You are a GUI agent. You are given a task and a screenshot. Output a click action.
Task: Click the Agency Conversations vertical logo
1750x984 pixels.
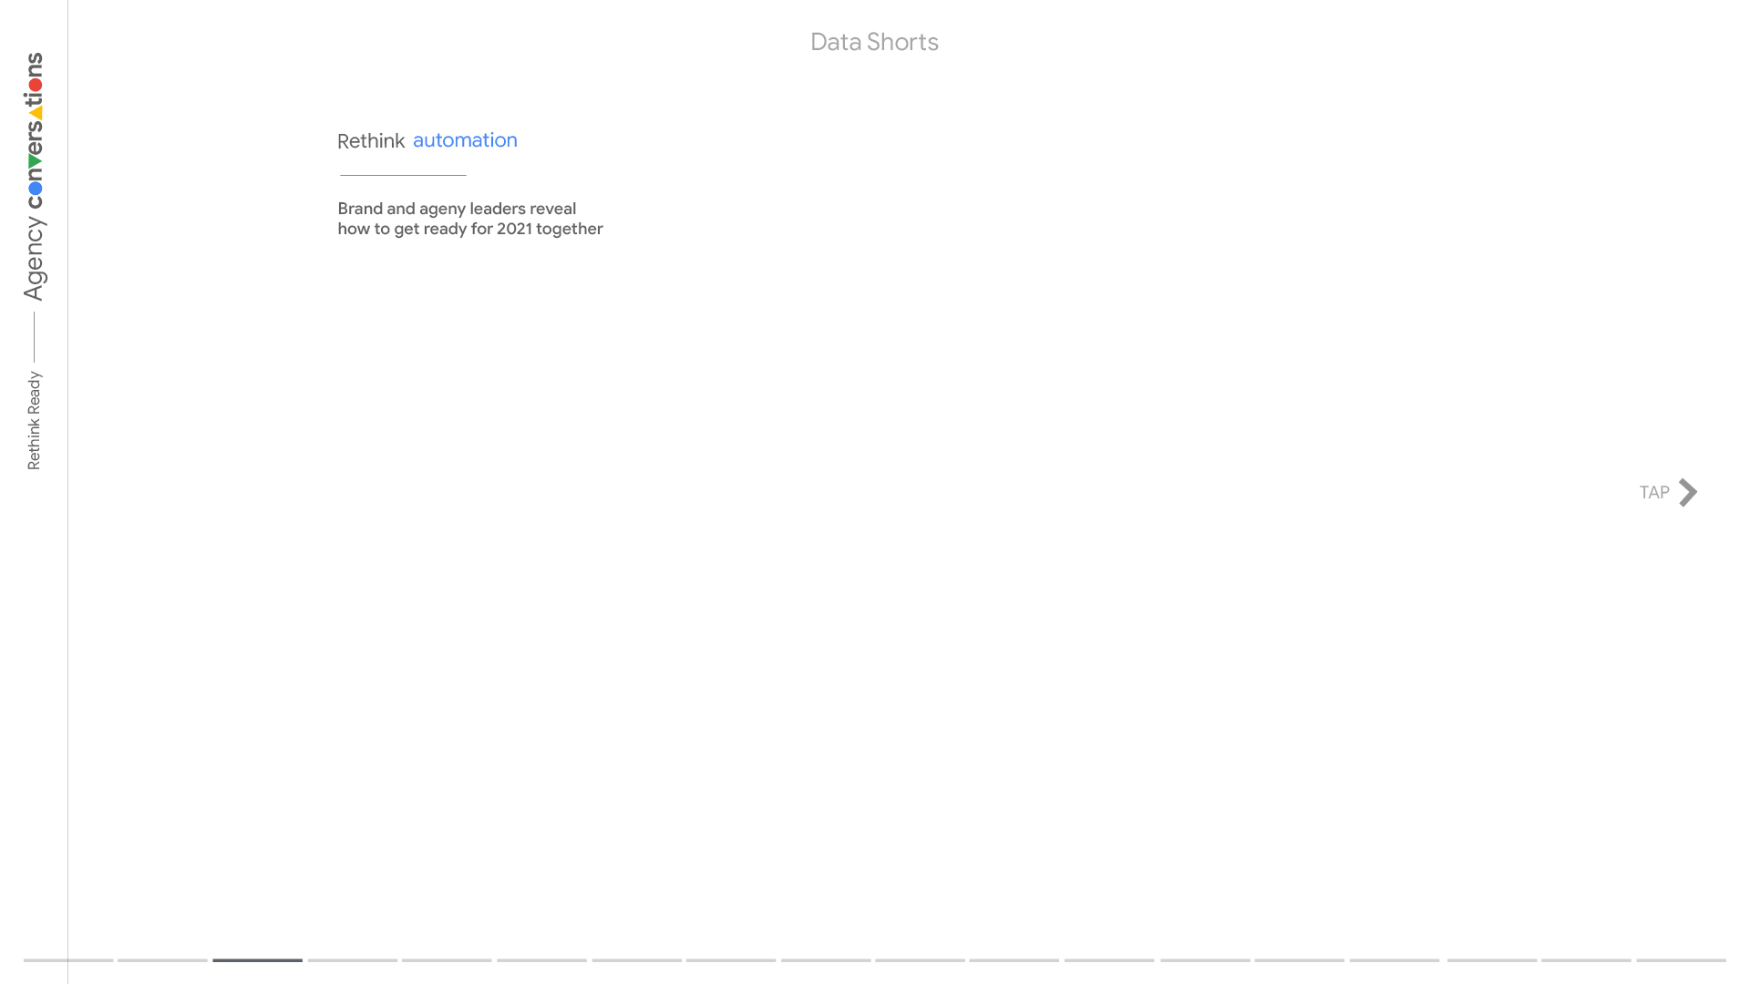coord(34,177)
